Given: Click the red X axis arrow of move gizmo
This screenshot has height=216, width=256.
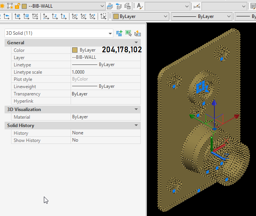Looking at the screenshot, I should point(237,116).
